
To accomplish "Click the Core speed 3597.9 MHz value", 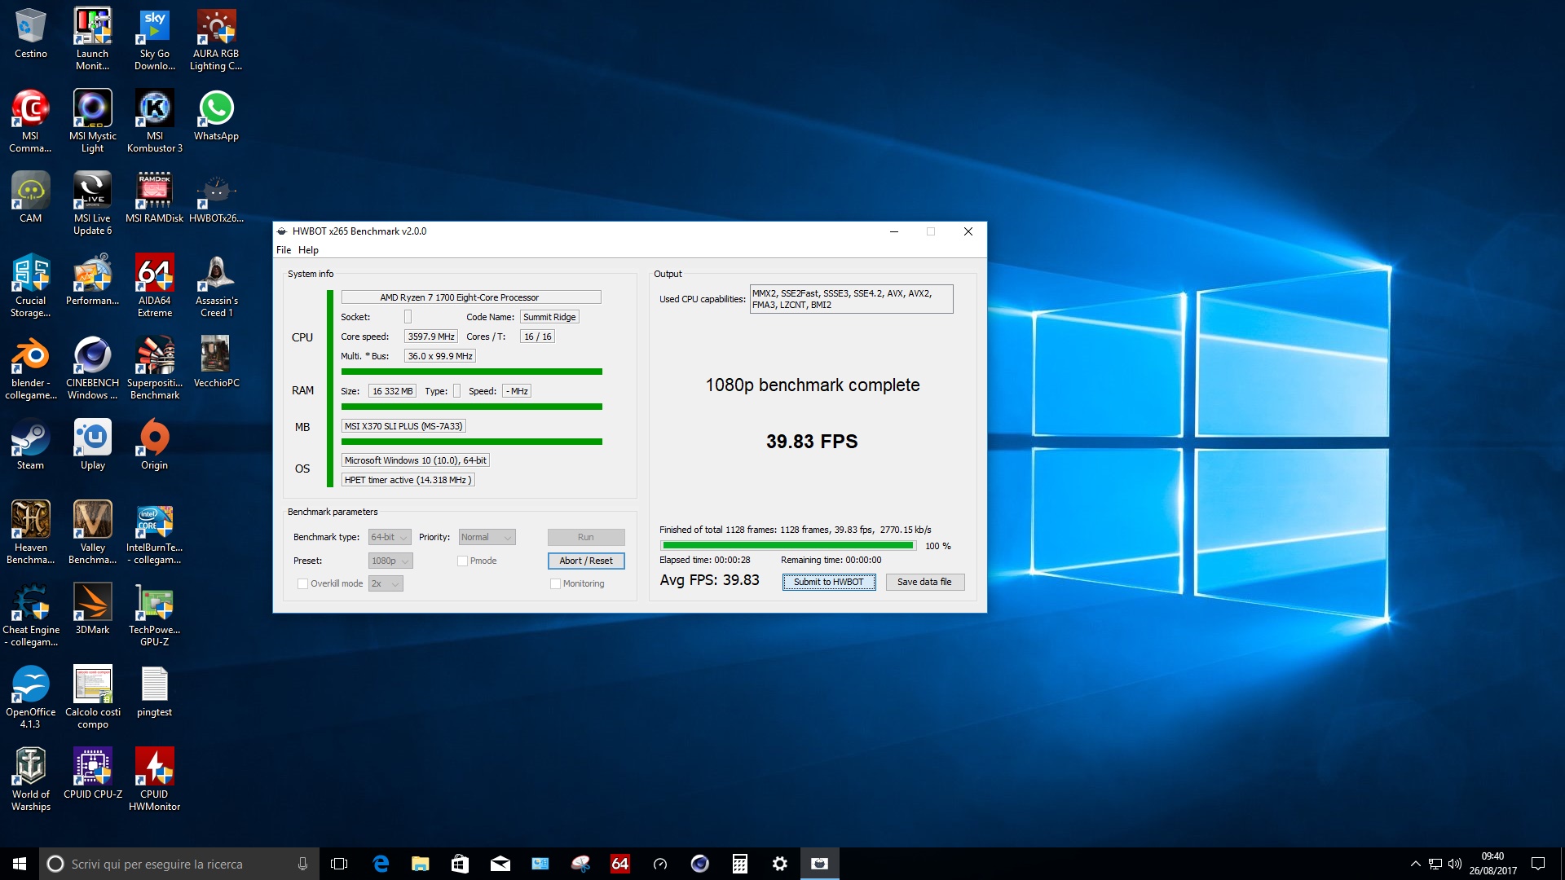I will [x=431, y=337].
